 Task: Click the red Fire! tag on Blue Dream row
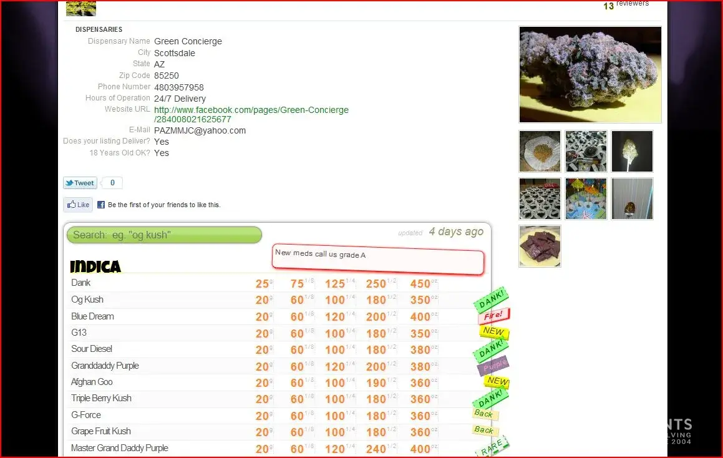(x=493, y=316)
